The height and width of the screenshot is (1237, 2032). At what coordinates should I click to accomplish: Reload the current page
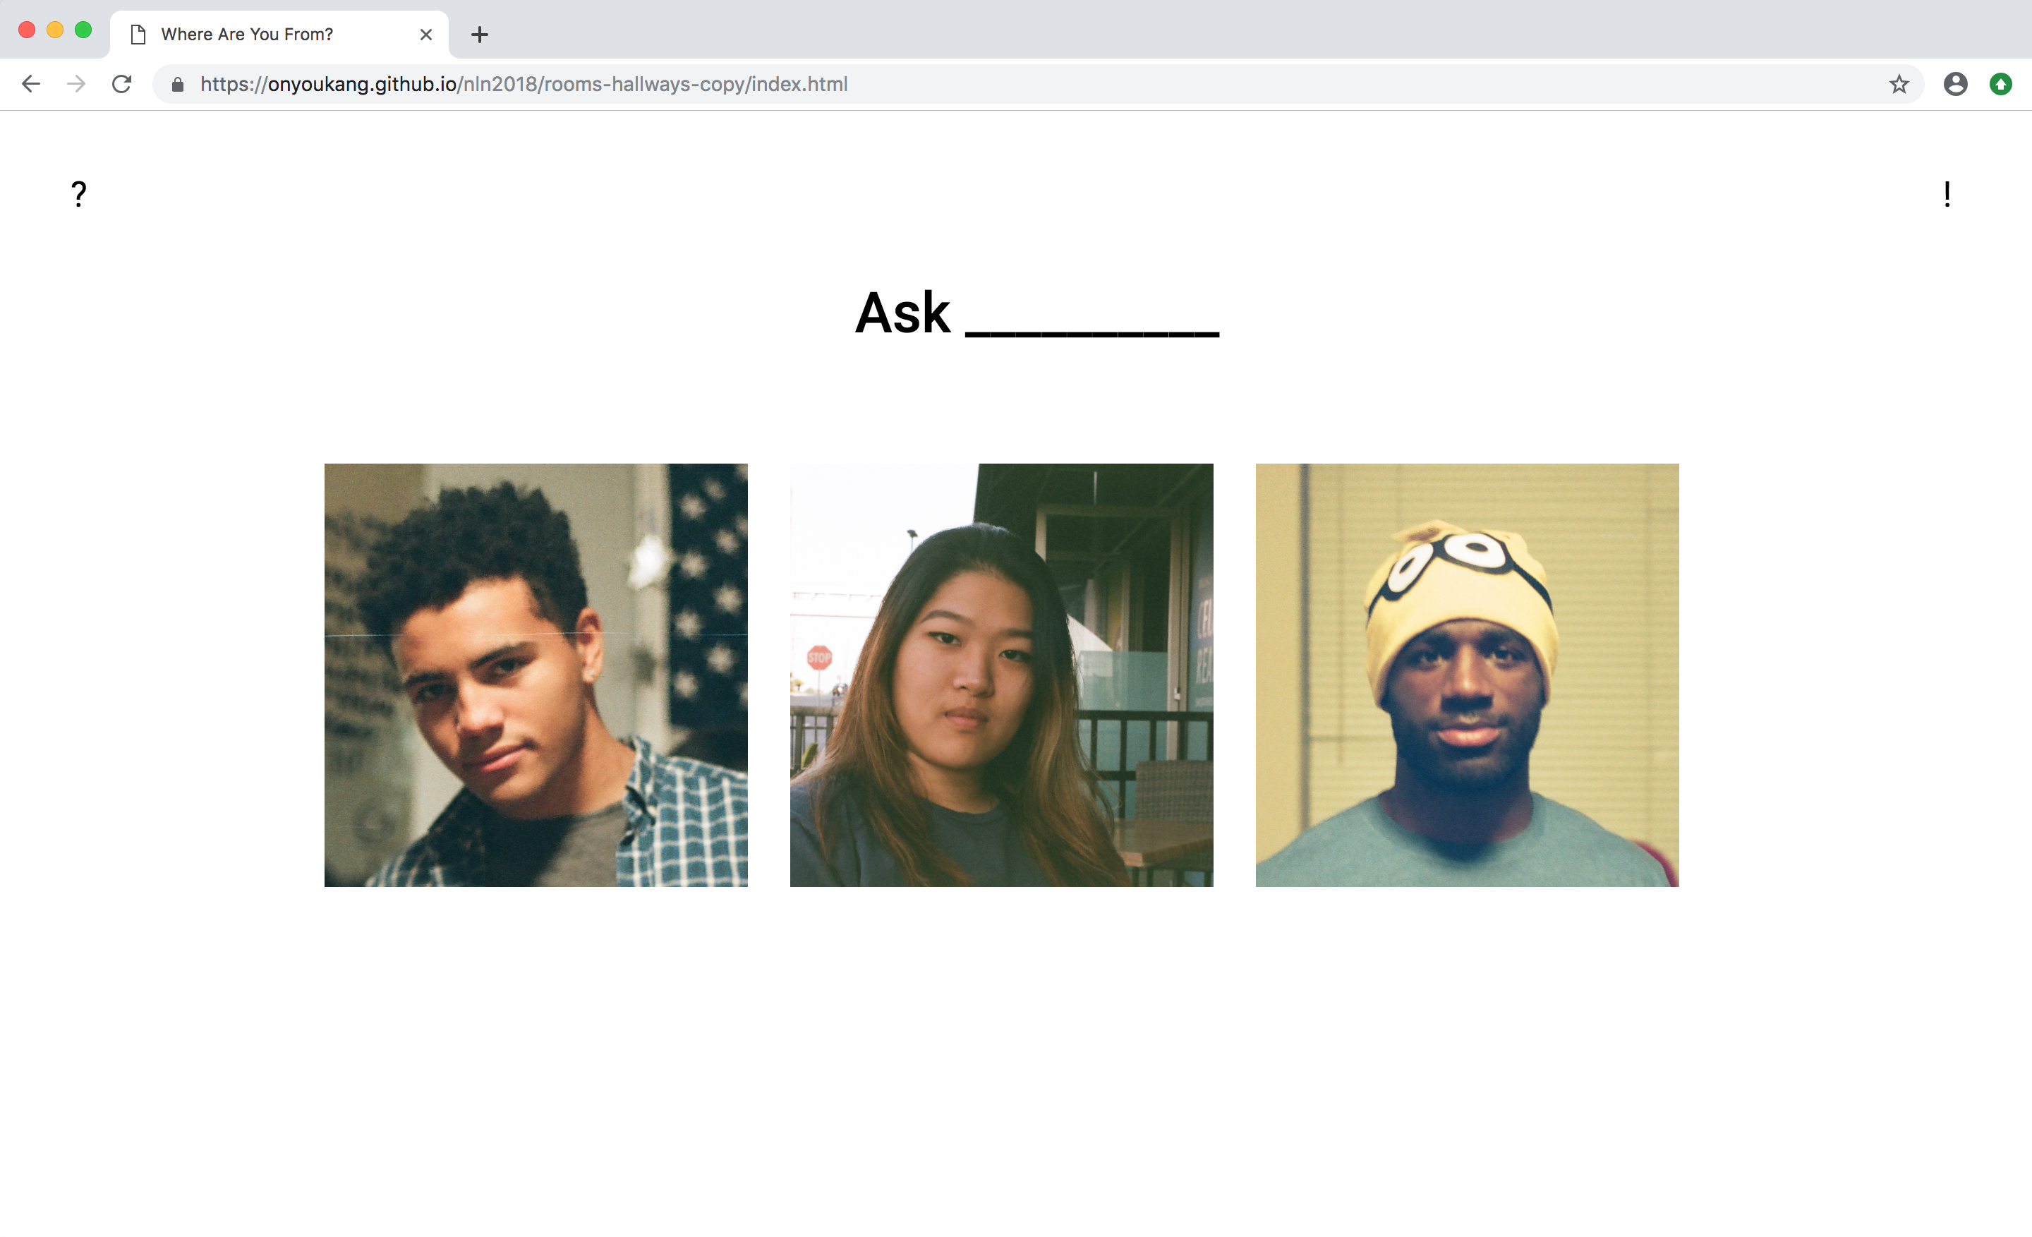coord(122,84)
